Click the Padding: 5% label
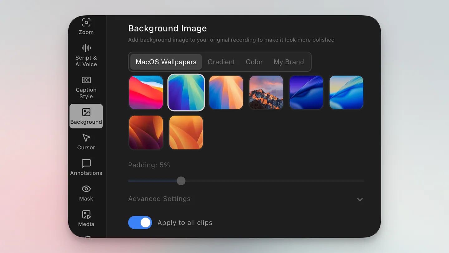 pyautogui.click(x=149, y=165)
